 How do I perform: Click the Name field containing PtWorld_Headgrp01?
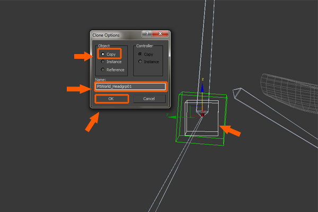(x=130, y=86)
